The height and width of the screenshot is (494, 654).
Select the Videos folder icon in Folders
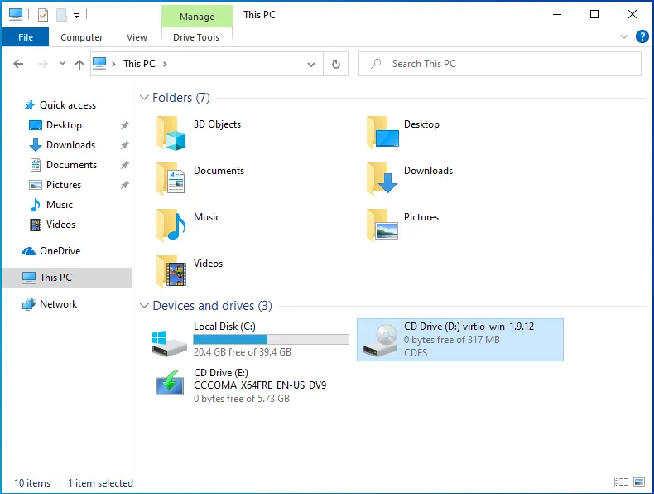pyautogui.click(x=171, y=272)
